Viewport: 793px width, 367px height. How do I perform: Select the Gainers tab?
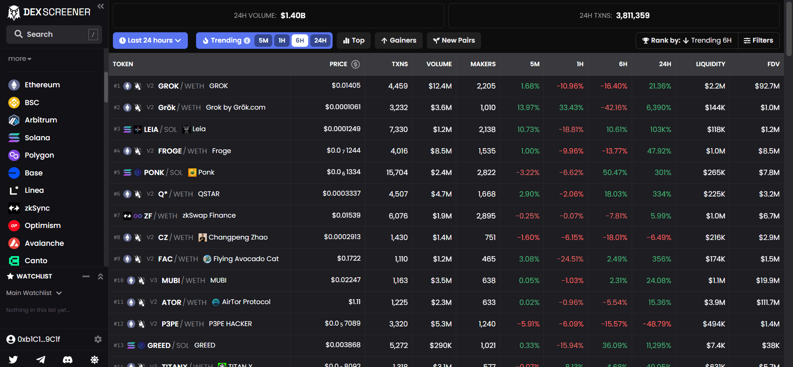[399, 41]
